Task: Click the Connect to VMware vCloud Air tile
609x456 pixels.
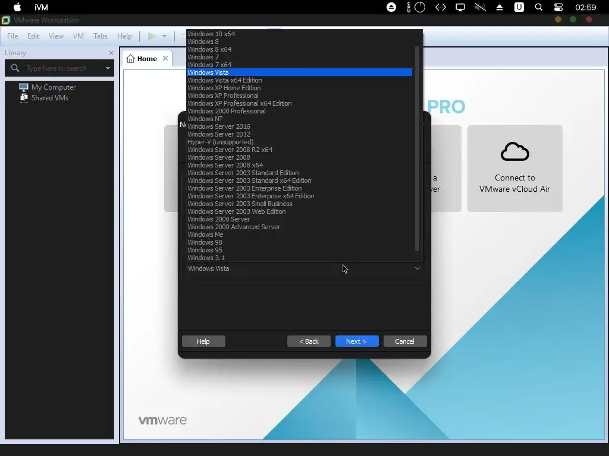Action: [x=514, y=168]
